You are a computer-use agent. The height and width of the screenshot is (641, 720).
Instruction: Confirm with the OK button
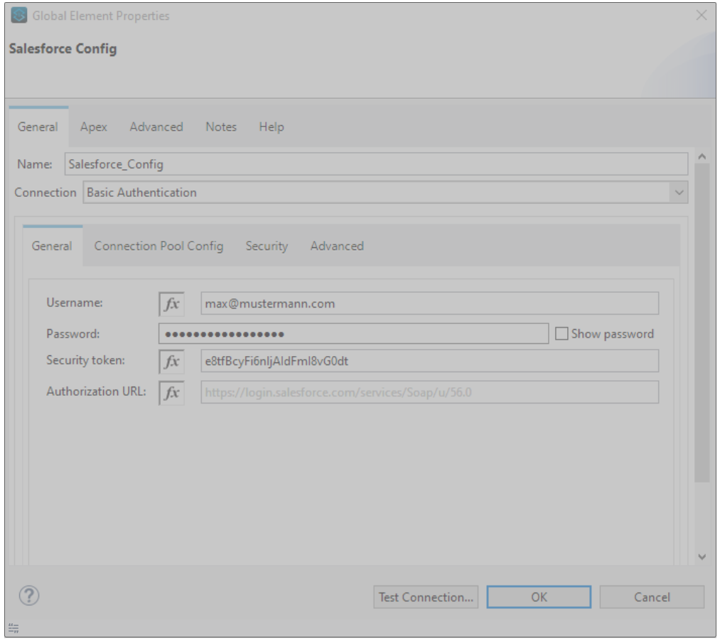pyautogui.click(x=539, y=597)
